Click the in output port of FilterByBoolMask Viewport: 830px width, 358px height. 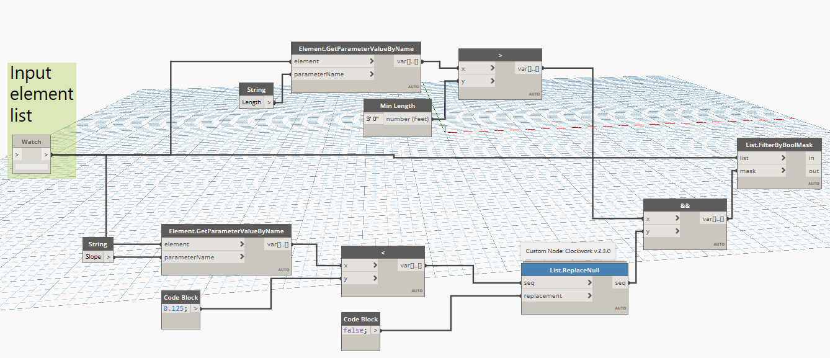812,158
